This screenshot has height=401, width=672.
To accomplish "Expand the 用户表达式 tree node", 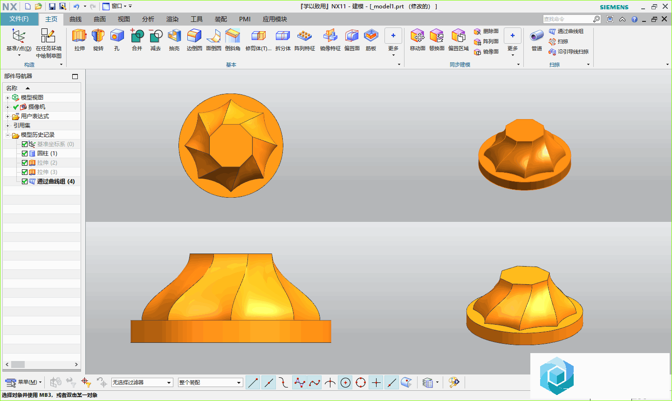I will [x=7, y=116].
